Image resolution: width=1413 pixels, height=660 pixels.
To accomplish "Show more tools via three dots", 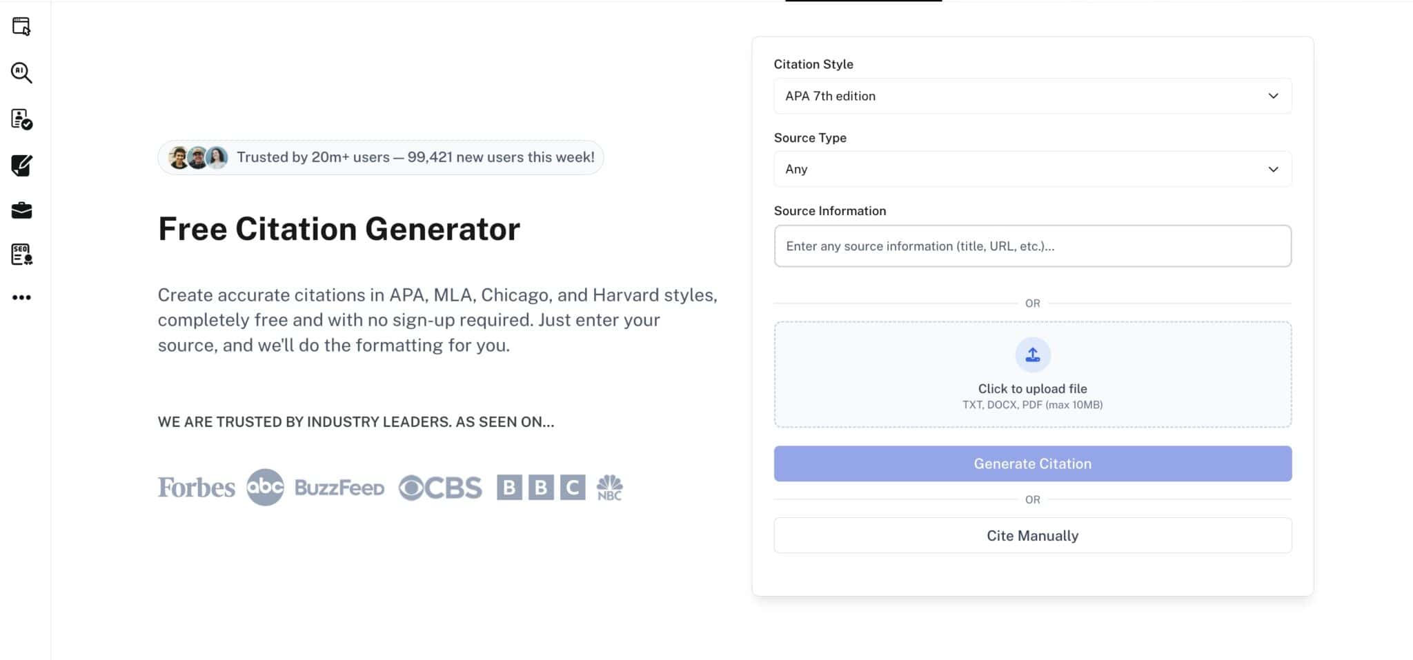I will (21, 297).
